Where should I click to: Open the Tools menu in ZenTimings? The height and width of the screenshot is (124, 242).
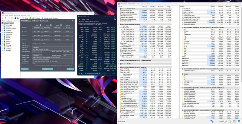pyautogui.click(x=83, y=19)
